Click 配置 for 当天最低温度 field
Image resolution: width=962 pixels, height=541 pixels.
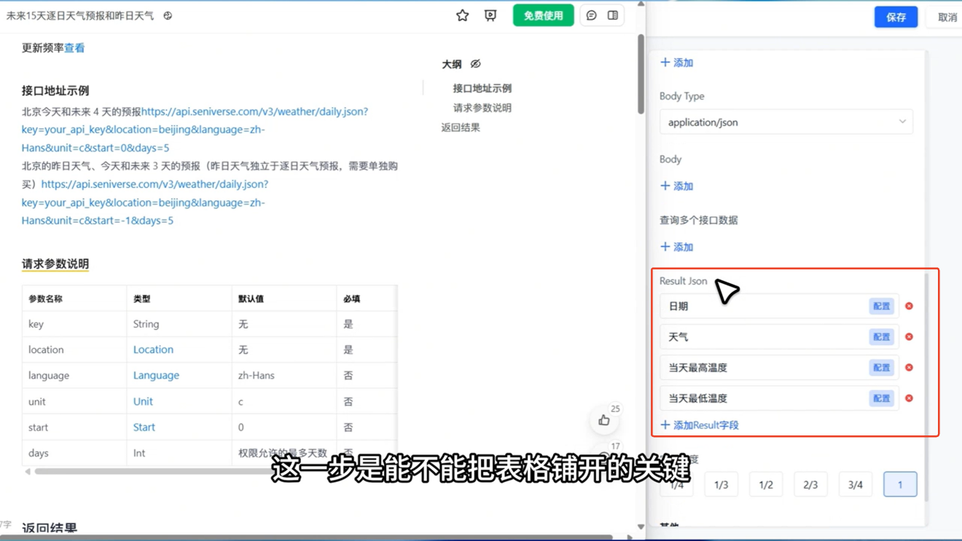[x=882, y=398]
